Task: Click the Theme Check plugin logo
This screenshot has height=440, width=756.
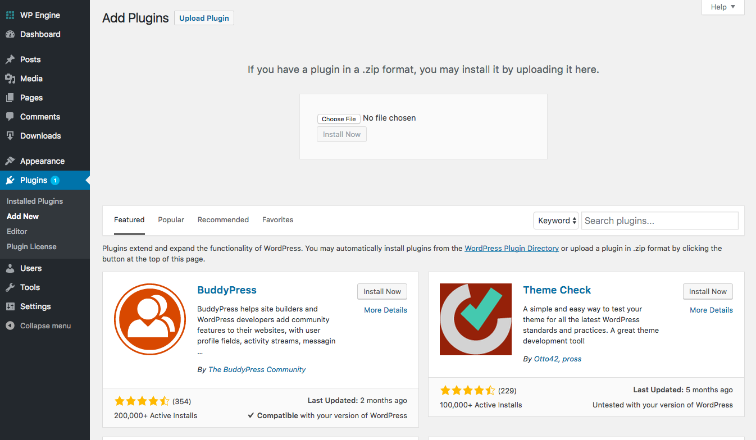Action: point(476,319)
